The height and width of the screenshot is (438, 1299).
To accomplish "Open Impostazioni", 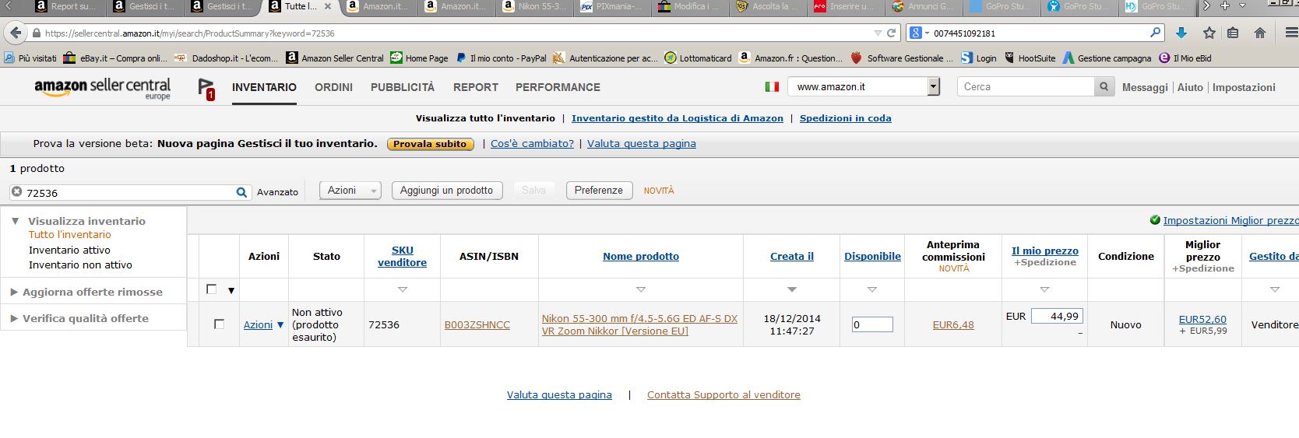I will [x=1244, y=87].
